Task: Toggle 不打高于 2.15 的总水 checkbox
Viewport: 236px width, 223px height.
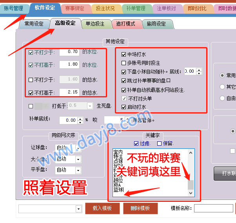Action: [x=31, y=93]
